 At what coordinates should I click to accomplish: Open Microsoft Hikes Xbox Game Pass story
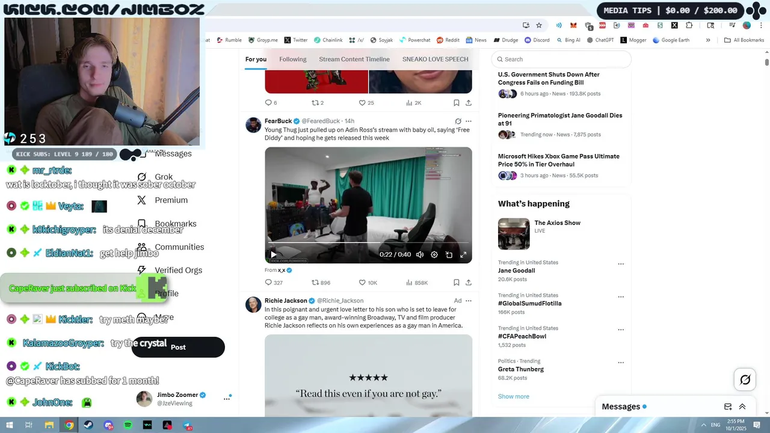tap(558, 160)
